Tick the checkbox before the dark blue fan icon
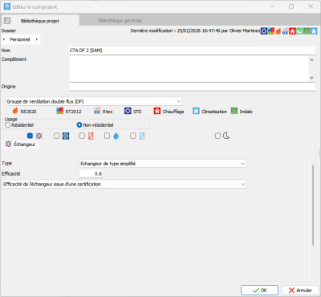This screenshot has width=321, height=297. point(56,136)
